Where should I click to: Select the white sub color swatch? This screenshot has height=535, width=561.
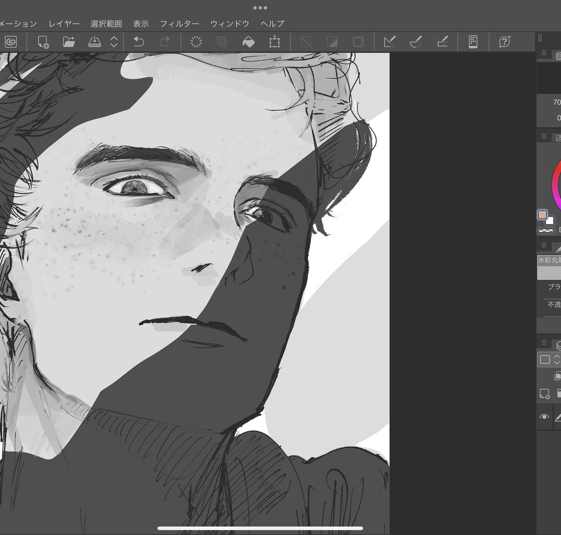coord(550,220)
